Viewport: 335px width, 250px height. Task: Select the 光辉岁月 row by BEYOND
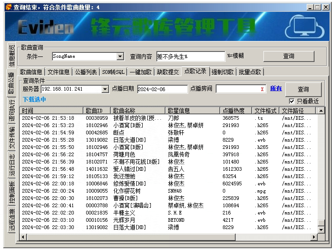(168, 220)
